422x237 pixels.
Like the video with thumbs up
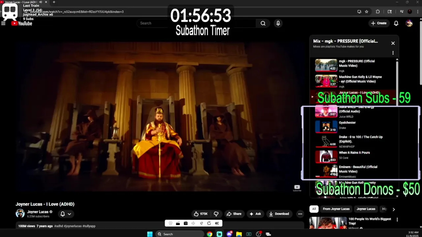pos(200,214)
